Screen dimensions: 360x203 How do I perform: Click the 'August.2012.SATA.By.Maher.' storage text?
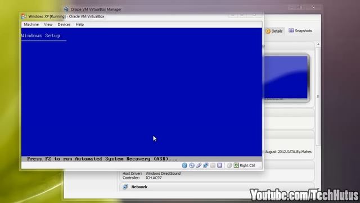click(289, 152)
